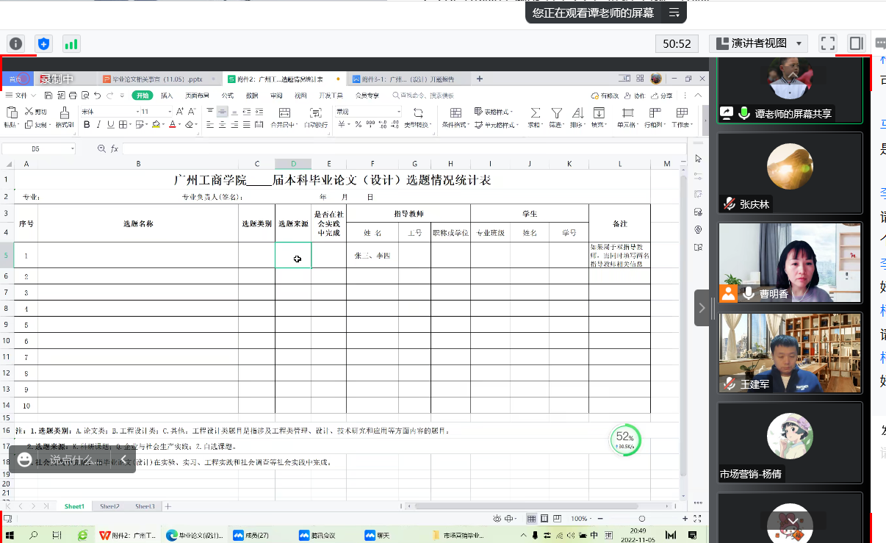Click the conditional formatting icon
This screenshot has width=886, height=543.
pyautogui.click(x=455, y=112)
